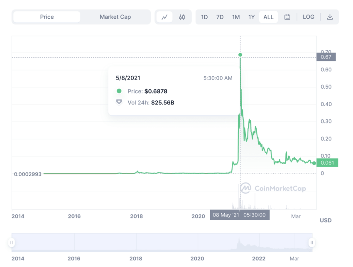Select the Price tab
Viewport: 353px width, 267px height.
tap(47, 17)
